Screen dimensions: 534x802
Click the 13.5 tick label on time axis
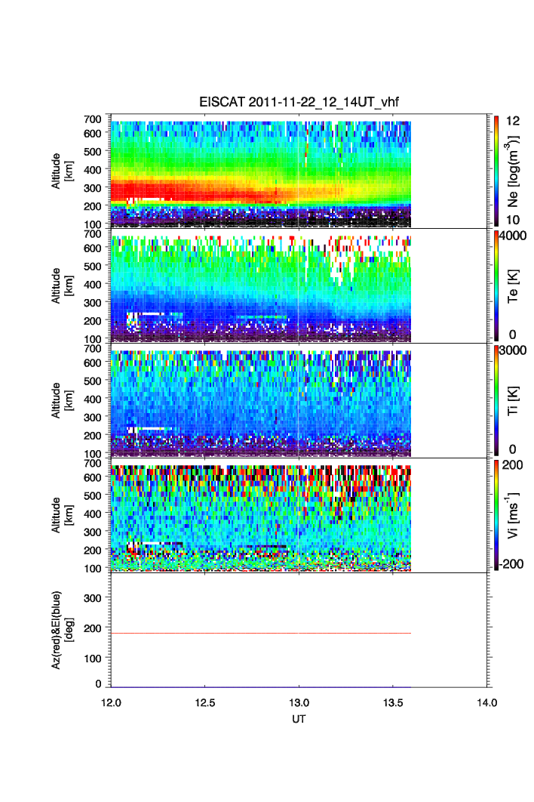[x=393, y=702]
